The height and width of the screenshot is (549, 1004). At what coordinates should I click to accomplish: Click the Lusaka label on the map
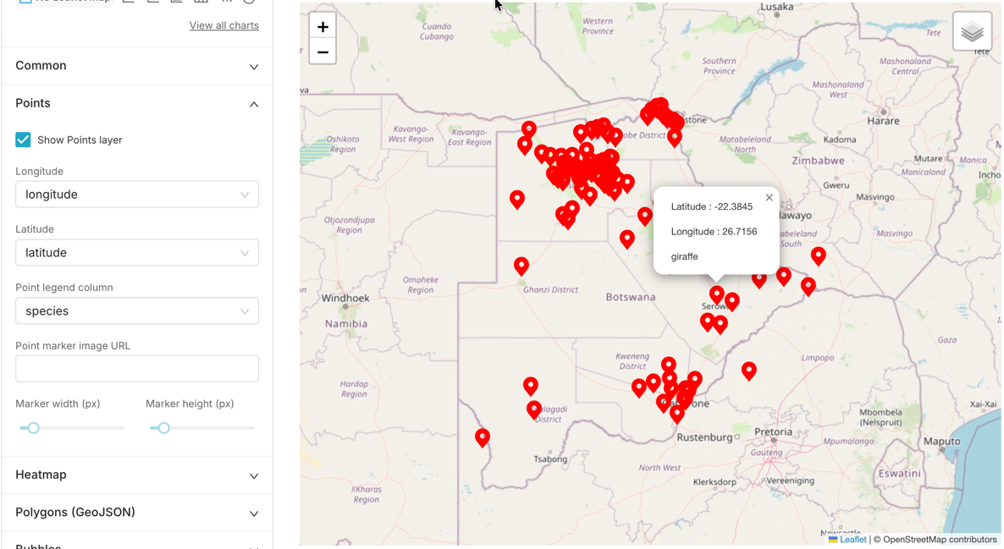776,7
